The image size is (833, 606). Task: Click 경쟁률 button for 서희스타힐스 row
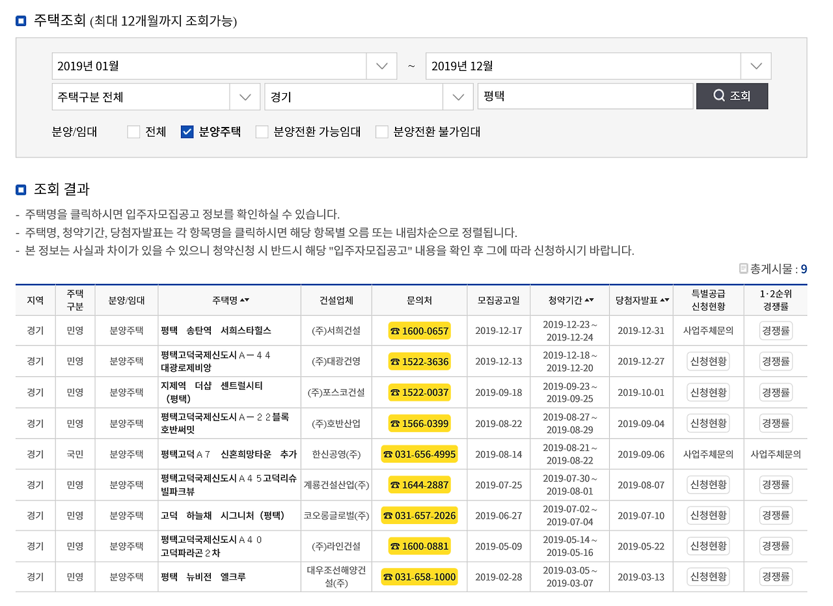(x=776, y=331)
